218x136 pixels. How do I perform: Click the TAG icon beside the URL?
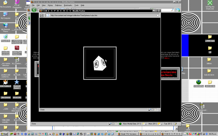[x=42, y=16]
